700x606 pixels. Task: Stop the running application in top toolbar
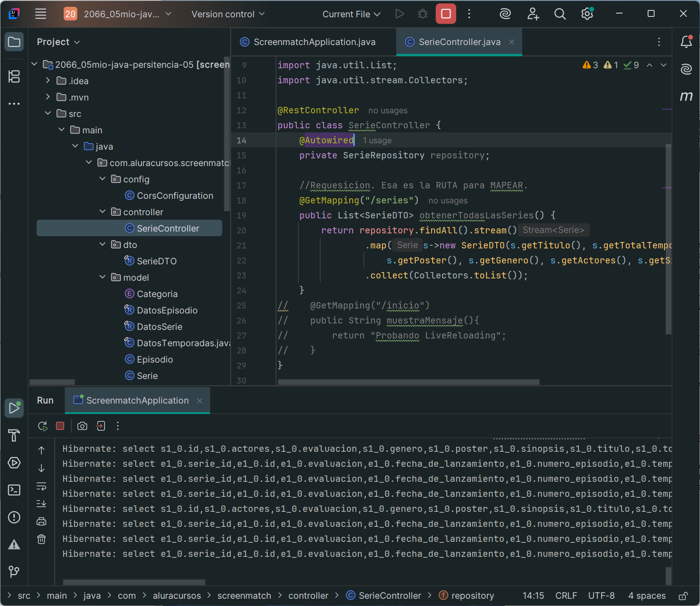pyautogui.click(x=446, y=14)
